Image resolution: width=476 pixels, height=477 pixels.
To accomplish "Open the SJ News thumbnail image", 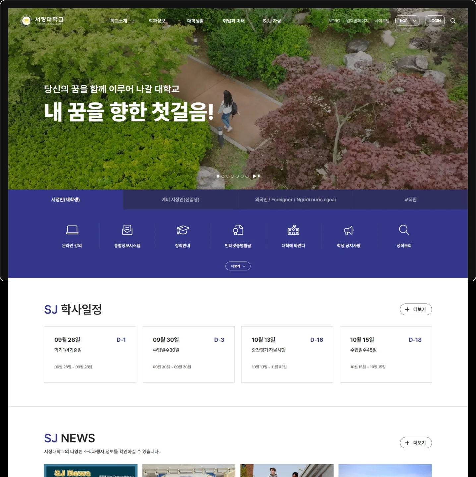I will tap(91, 471).
